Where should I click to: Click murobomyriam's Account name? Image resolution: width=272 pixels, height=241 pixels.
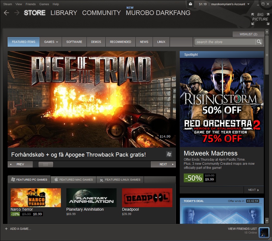228,4
